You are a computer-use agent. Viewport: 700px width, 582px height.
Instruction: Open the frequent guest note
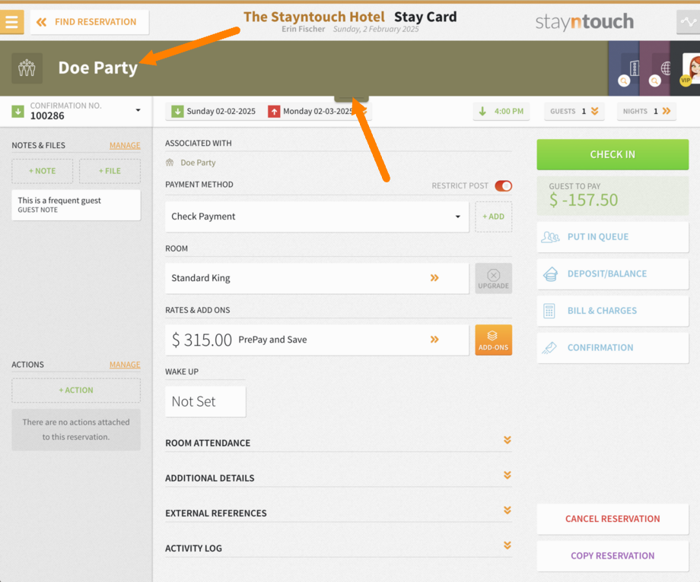click(76, 204)
